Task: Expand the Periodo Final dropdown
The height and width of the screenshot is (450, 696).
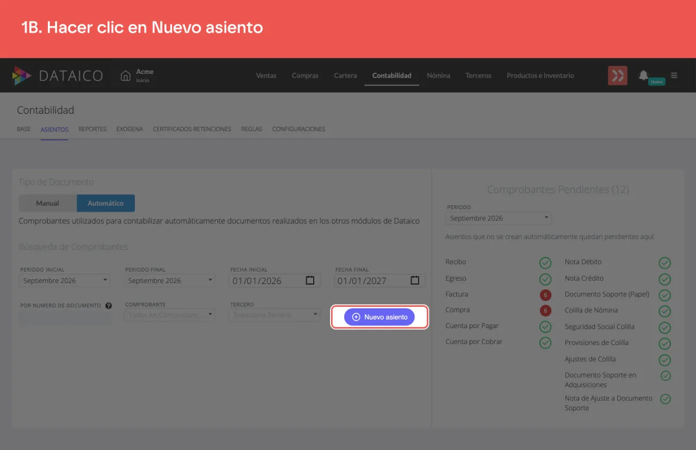Action: click(x=170, y=281)
